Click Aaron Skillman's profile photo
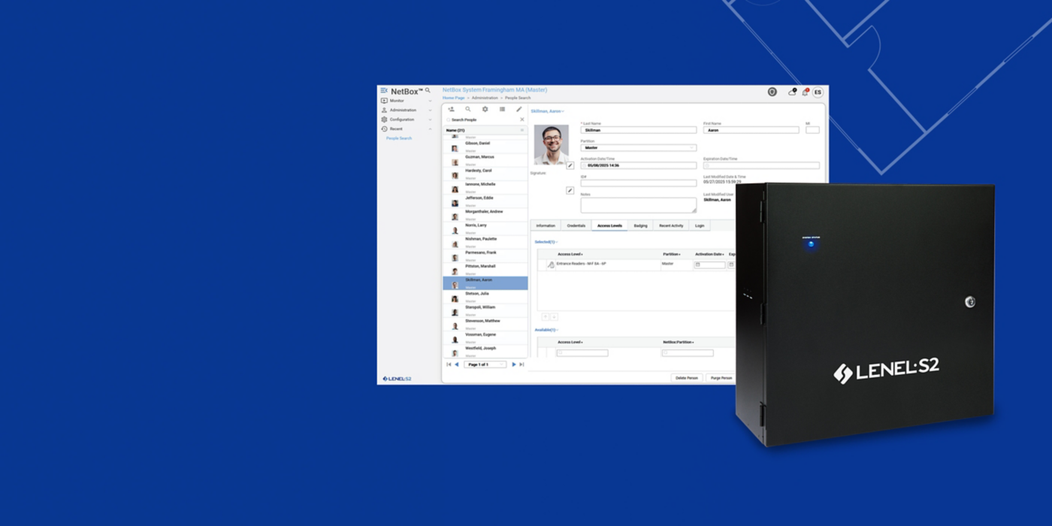The height and width of the screenshot is (526, 1052). (551, 144)
